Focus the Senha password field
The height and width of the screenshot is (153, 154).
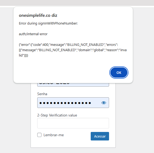click(73, 103)
